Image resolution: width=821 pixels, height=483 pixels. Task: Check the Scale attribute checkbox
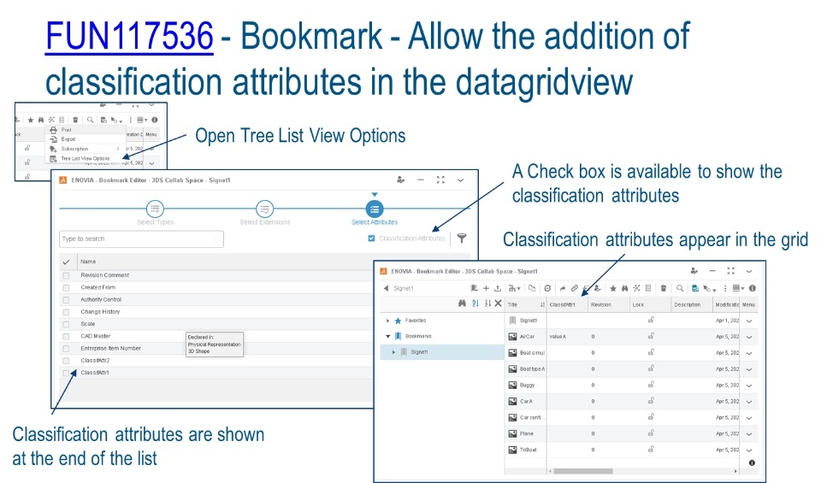pos(66,324)
